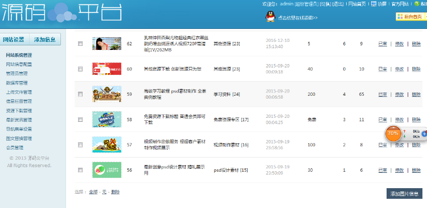Click 修改 for row 60
Image resolution: width=427 pixels, height=208 pixels.
(x=399, y=69)
